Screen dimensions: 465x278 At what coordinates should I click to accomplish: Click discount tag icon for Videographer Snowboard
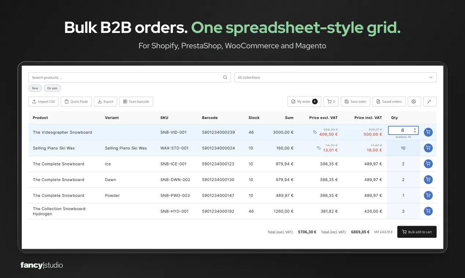[315, 132]
